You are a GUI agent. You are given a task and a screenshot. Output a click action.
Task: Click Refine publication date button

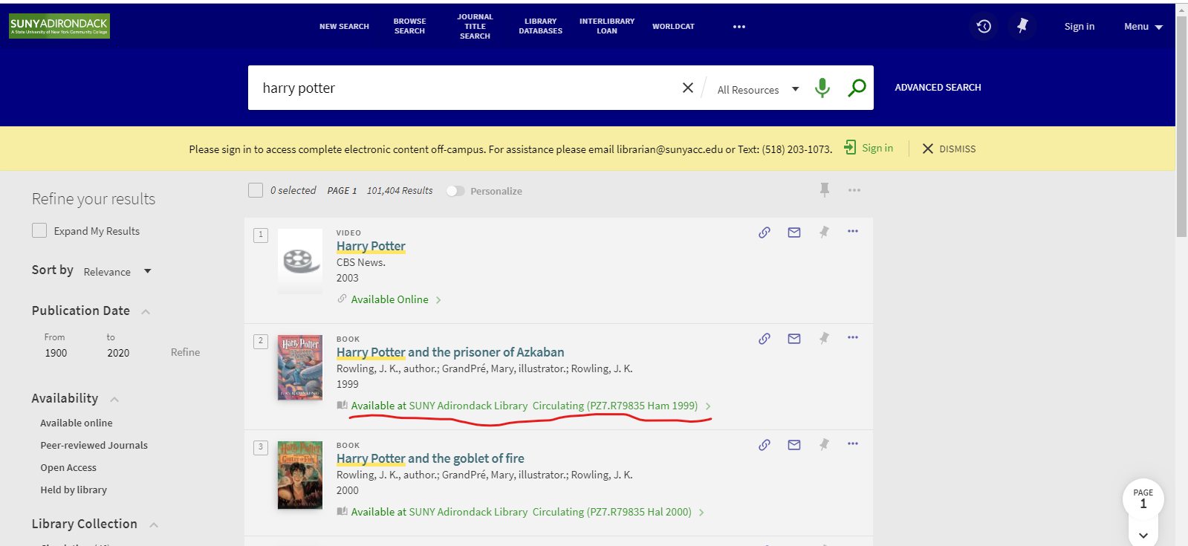click(185, 352)
